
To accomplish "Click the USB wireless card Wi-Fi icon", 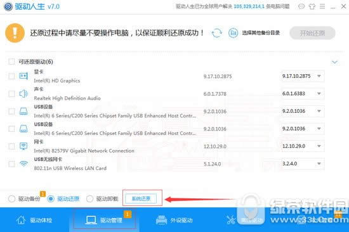I will pyautogui.click(x=23, y=164).
